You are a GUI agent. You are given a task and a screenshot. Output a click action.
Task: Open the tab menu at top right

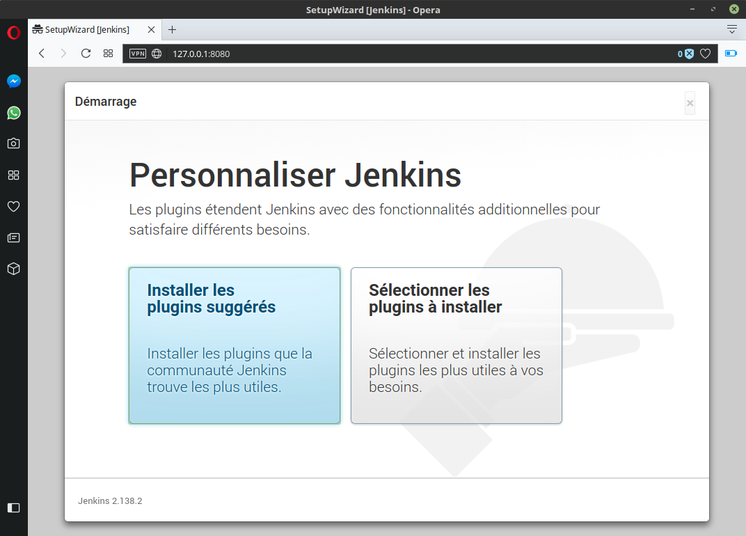pos(731,29)
